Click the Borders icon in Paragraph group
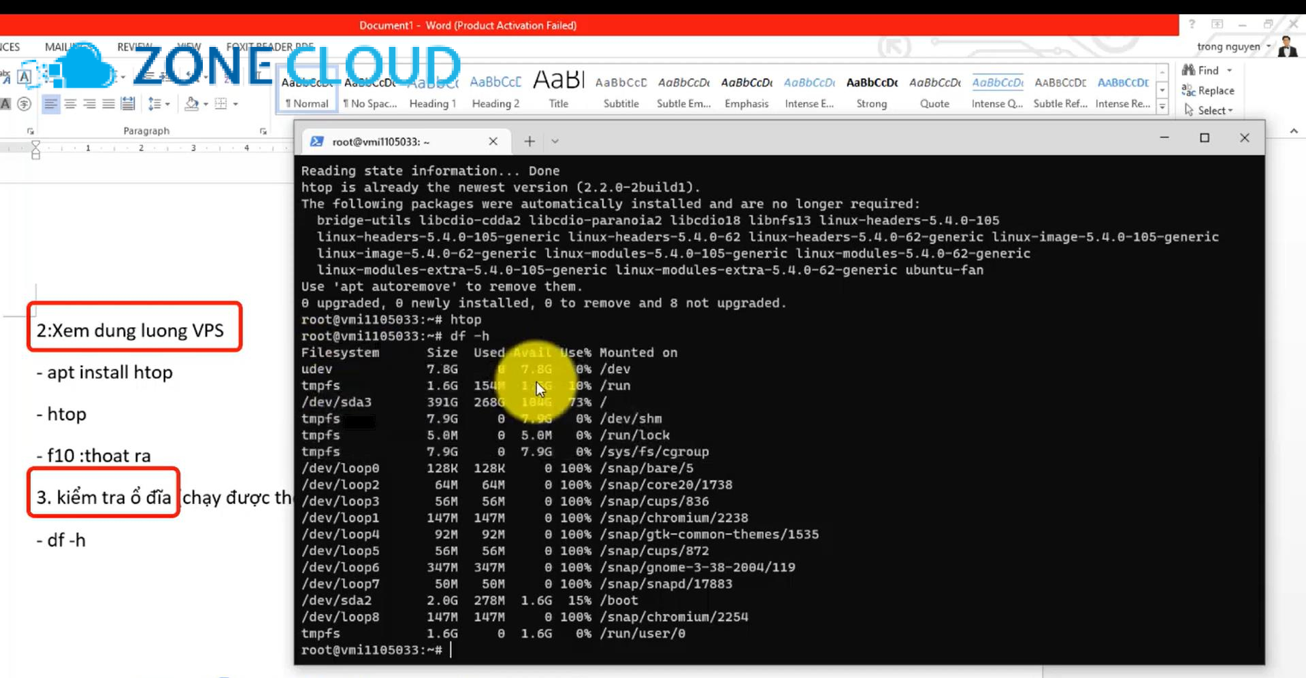 (x=222, y=103)
